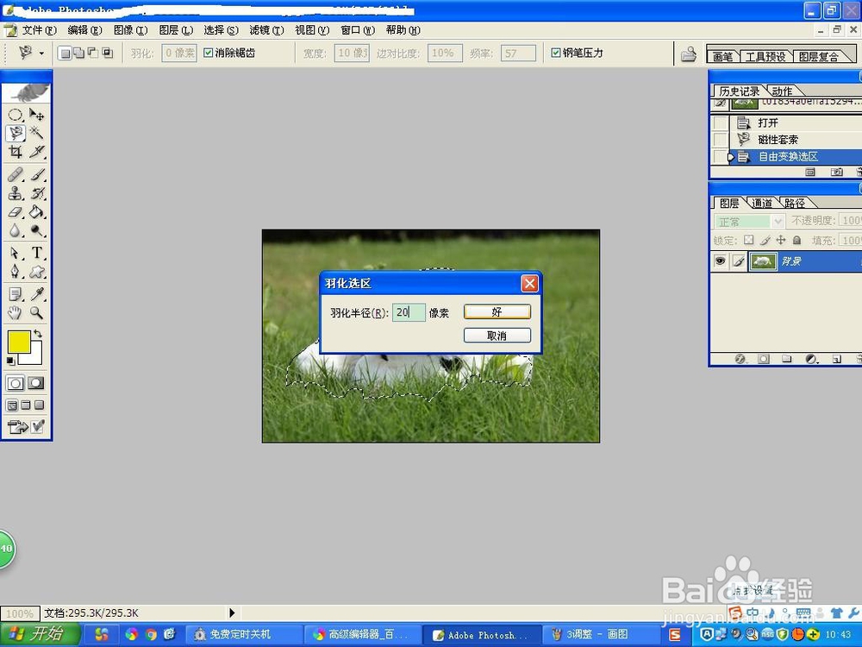Open the 文件 (File) menu
The image size is (862, 647).
(x=39, y=30)
